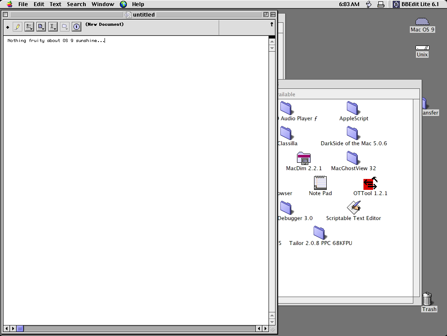The image size is (447, 336).
Task: Click in text 'Nothing fruity about OS 9 sunshine...'
Action: 56,41
